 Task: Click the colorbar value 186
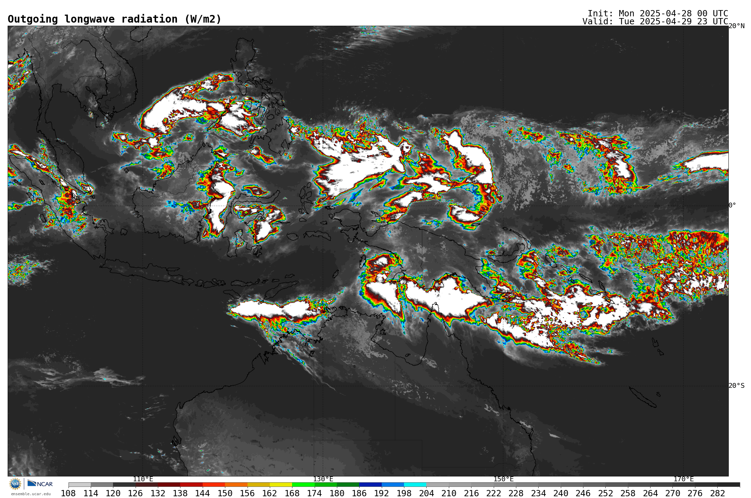pyautogui.click(x=359, y=493)
